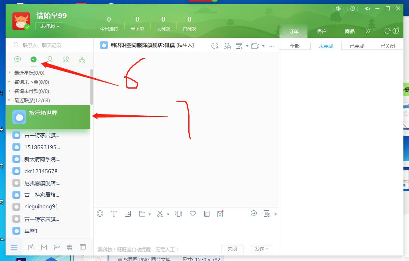Click the 关闭 button
The image size is (409, 261).
pos(232,249)
